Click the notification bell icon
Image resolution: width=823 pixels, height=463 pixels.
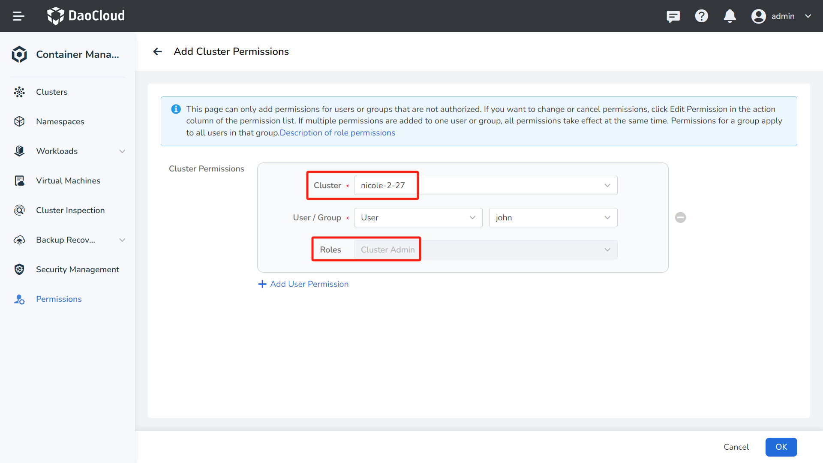click(x=730, y=16)
